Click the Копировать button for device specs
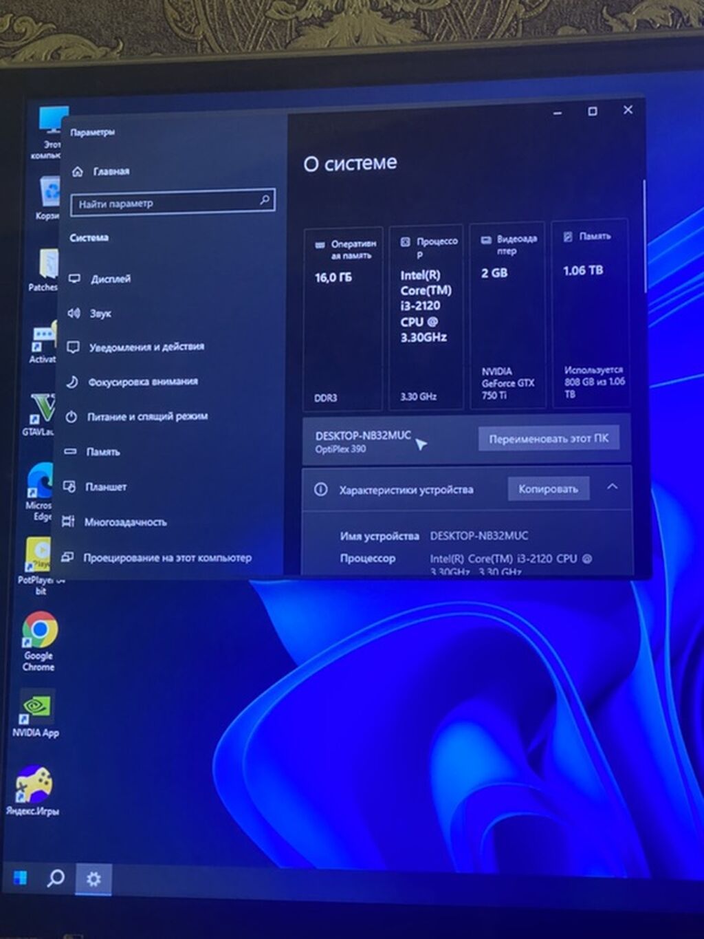This screenshot has height=939, width=704. (x=548, y=489)
